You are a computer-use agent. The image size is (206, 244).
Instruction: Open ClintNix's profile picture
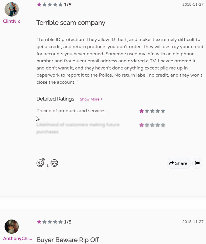pos(12,9)
